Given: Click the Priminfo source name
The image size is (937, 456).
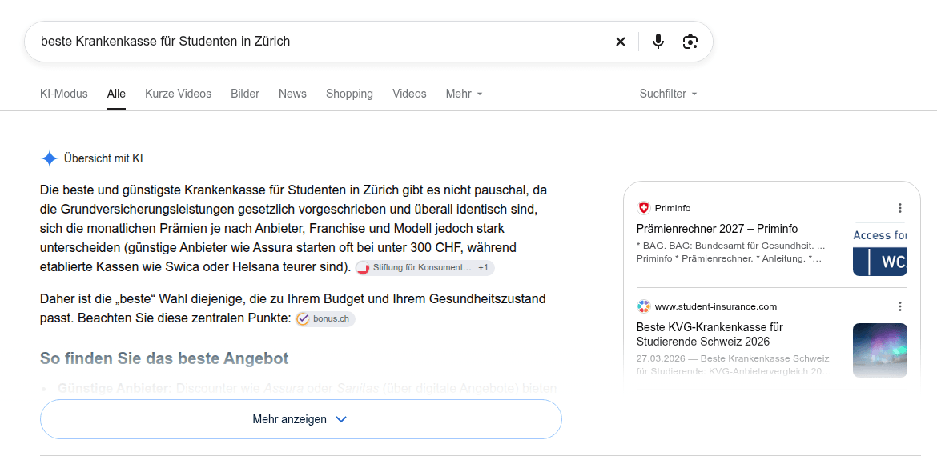Looking at the screenshot, I should pyautogui.click(x=673, y=208).
